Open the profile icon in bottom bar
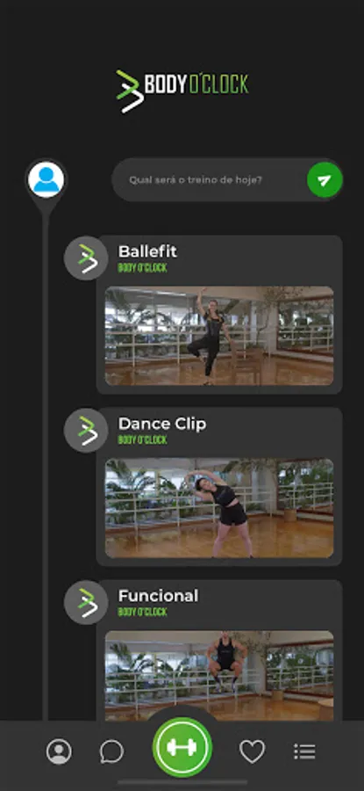The width and height of the screenshot is (364, 791). click(x=59, y=751)
